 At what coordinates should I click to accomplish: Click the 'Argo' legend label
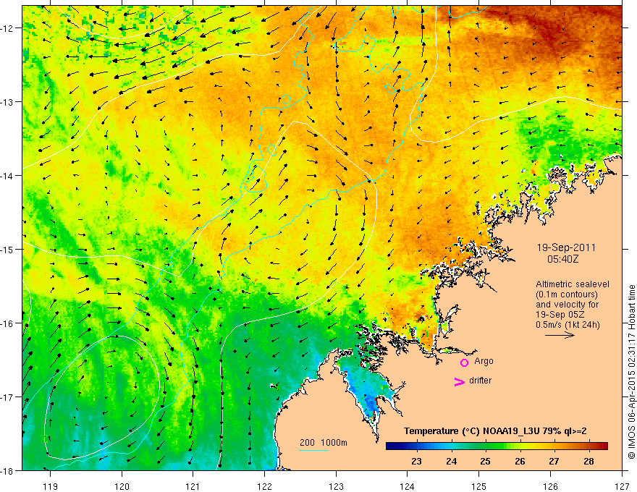coord(484,361)
